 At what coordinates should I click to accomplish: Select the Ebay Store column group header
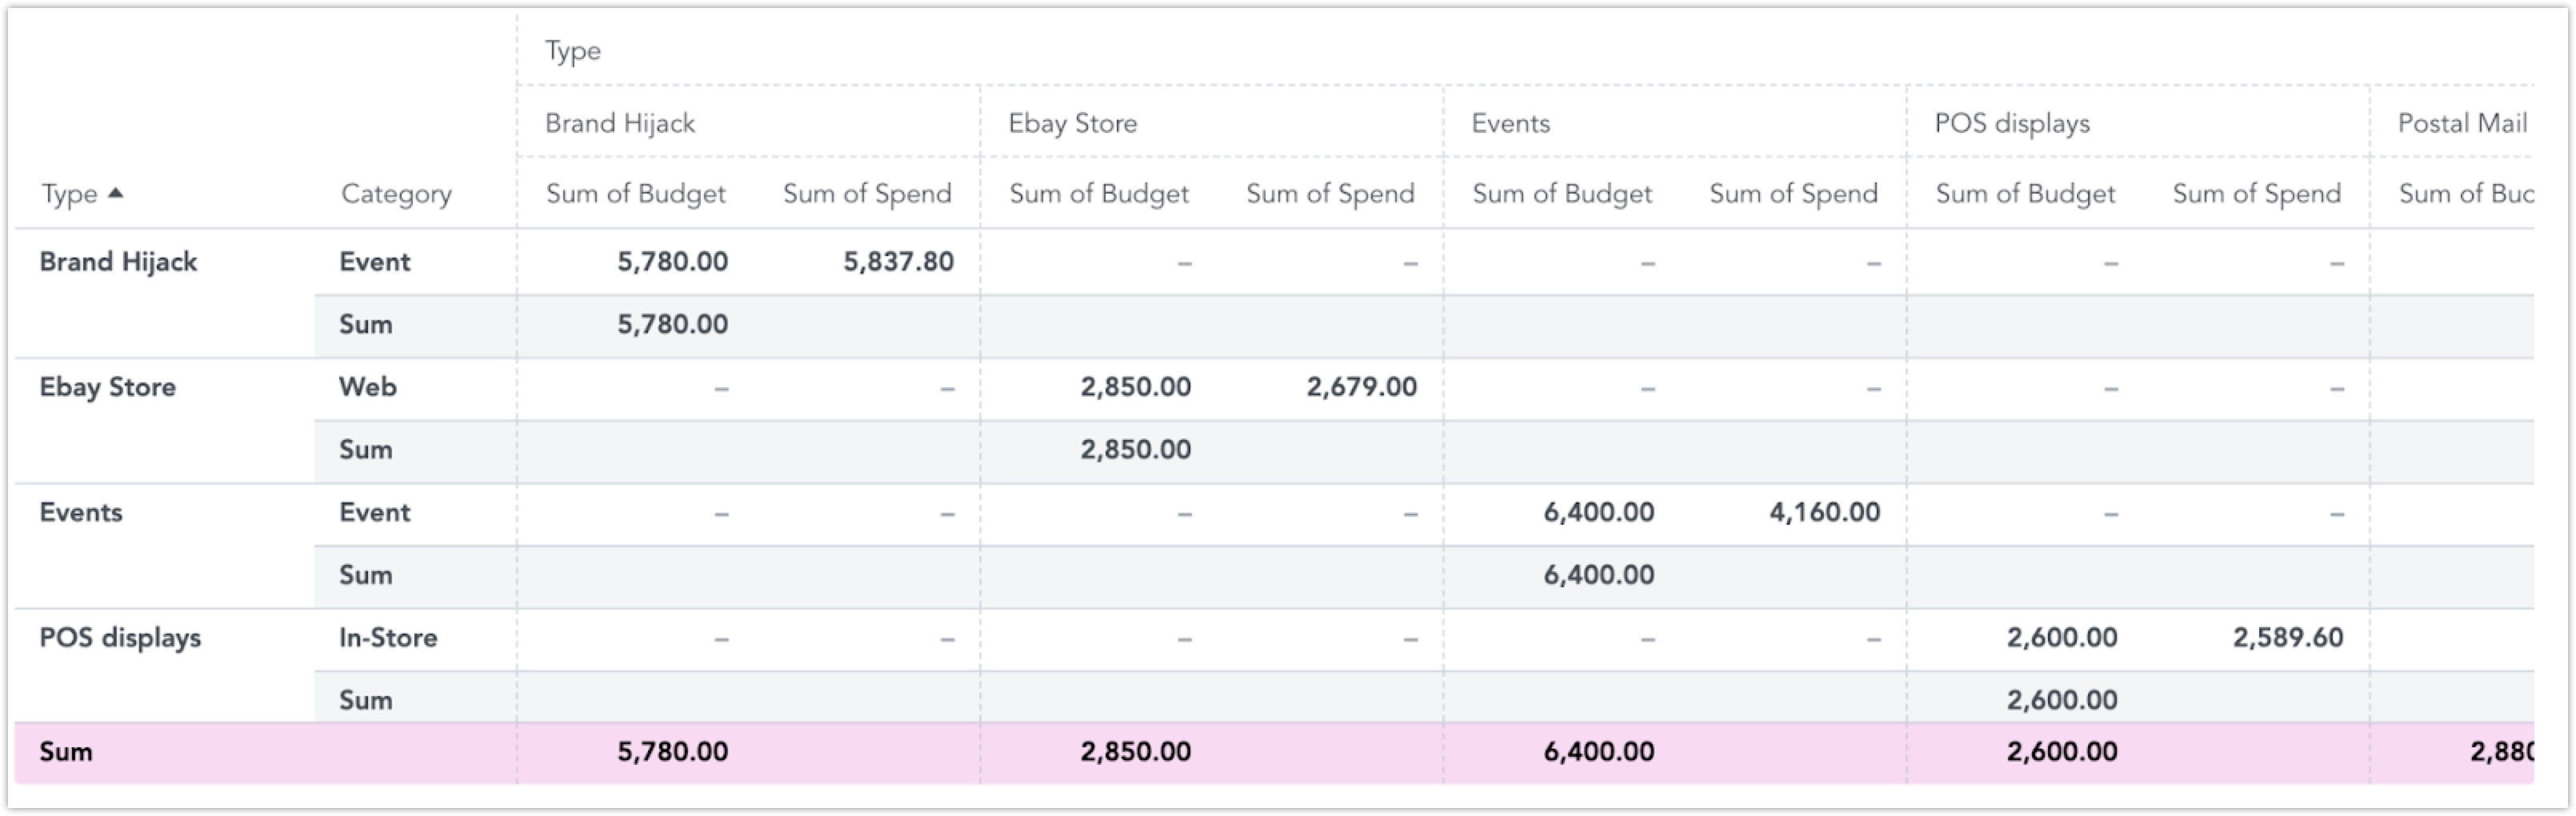point(1072,123)
